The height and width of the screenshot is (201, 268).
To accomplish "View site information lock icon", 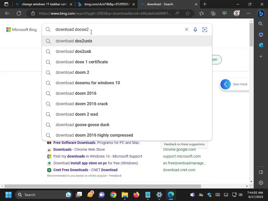I will (x=33, y=13).
